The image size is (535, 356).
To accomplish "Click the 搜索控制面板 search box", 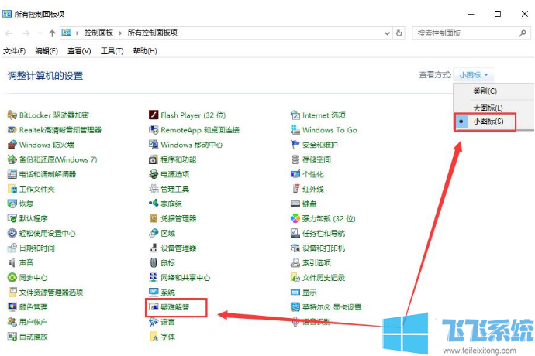I will [465, 33].
